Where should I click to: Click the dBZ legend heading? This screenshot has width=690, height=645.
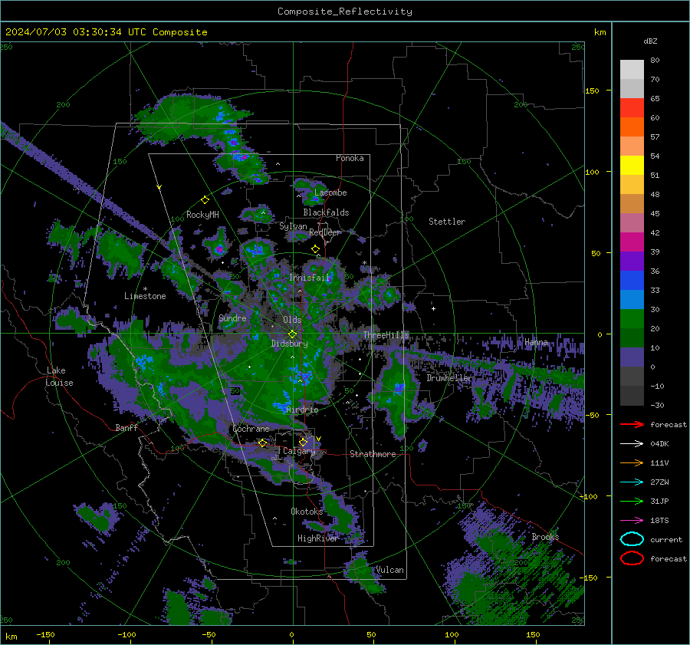650,41
